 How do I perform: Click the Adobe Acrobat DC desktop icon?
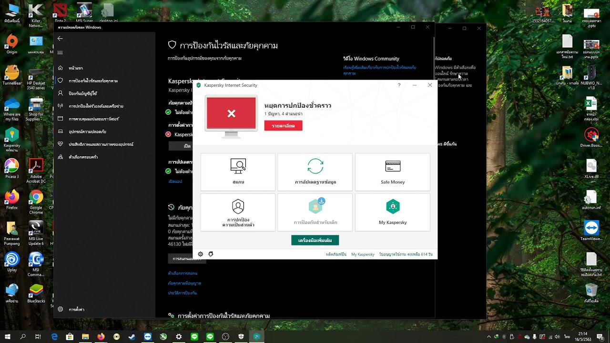coord(36,171)
